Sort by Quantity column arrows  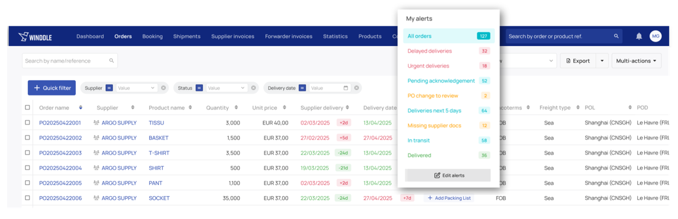(236, 108)
